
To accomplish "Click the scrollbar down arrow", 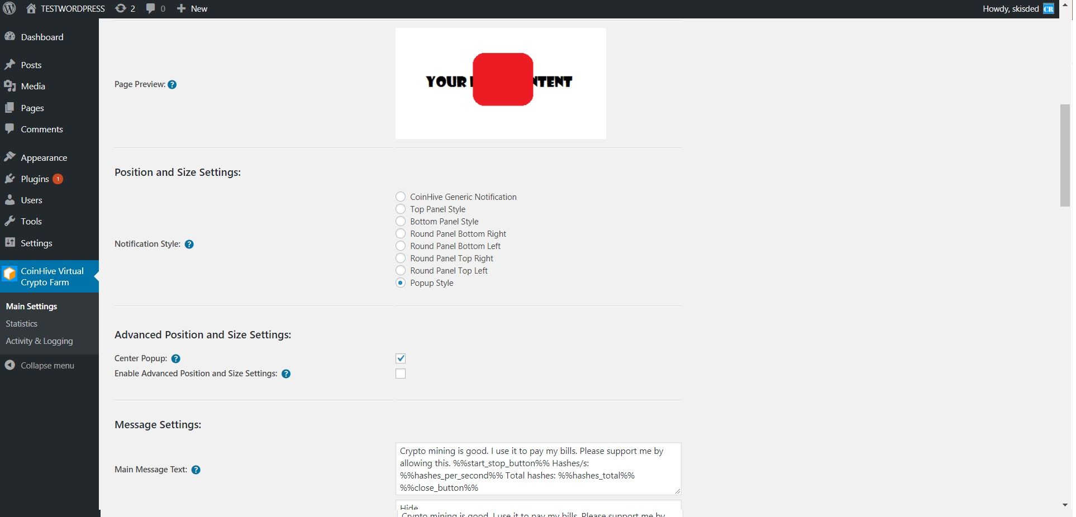I will click(x=1065, y=505).
